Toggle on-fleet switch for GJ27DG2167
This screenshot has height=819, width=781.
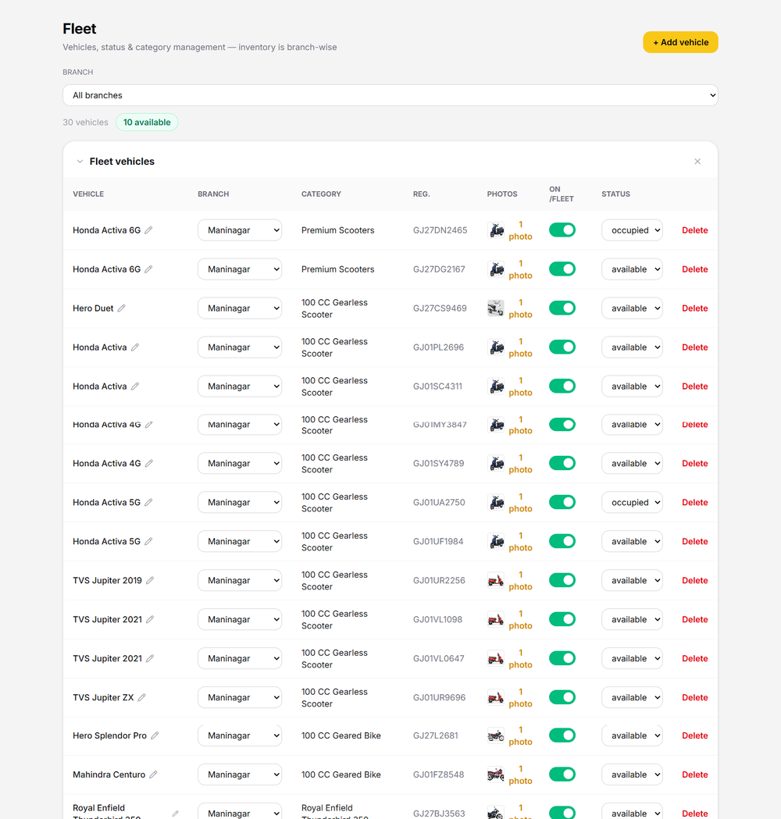tap(562, 269)
